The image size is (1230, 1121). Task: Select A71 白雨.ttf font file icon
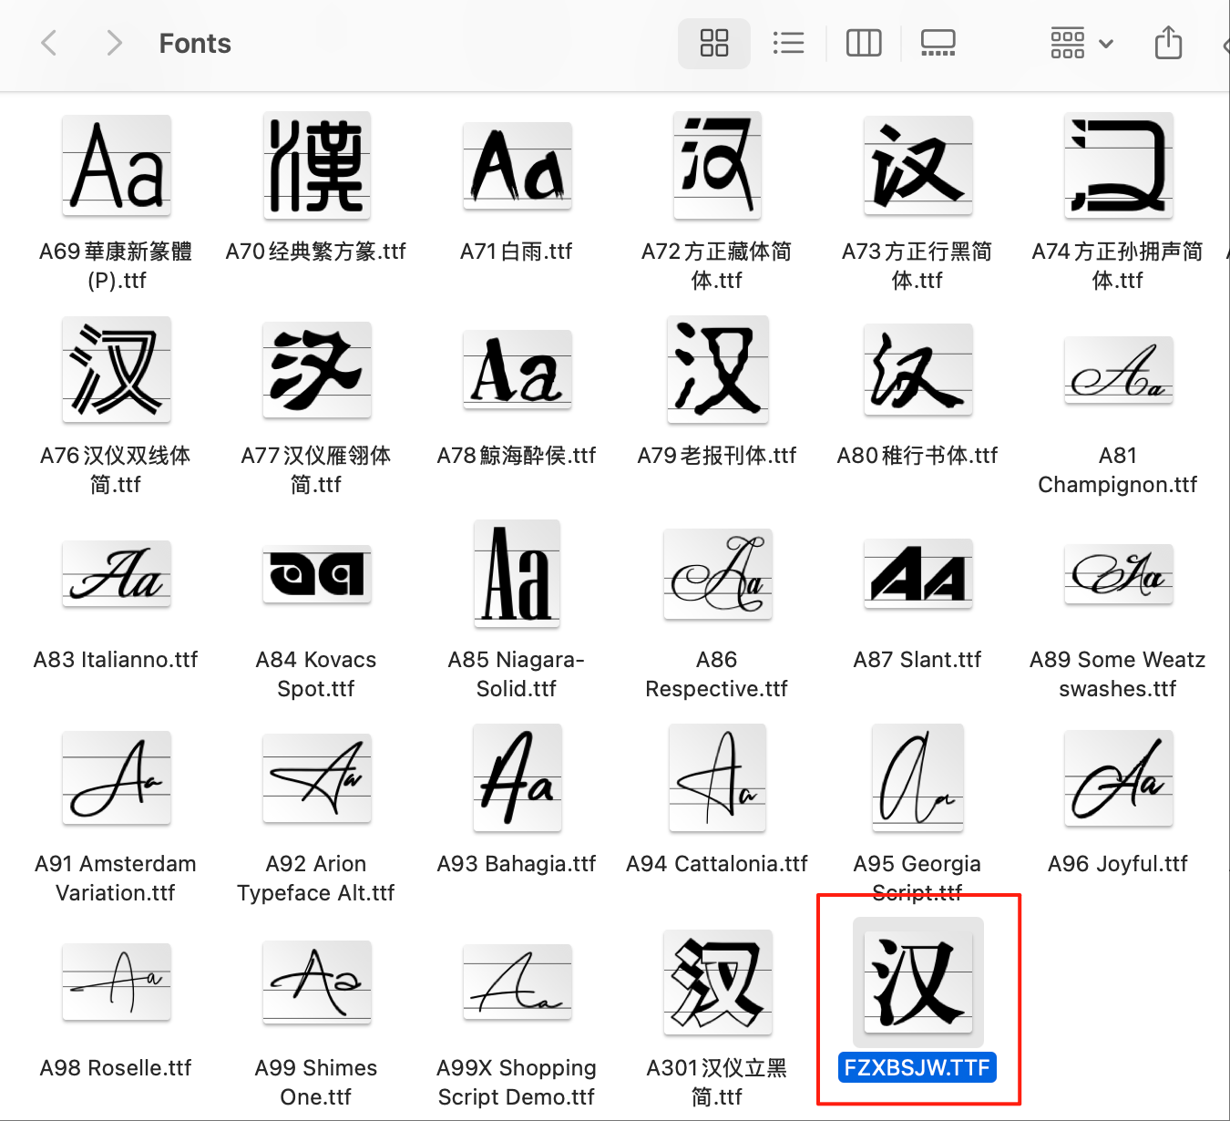coord(518,166)
